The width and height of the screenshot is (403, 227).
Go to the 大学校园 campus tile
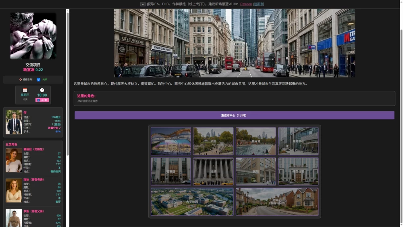pos(192,202)
